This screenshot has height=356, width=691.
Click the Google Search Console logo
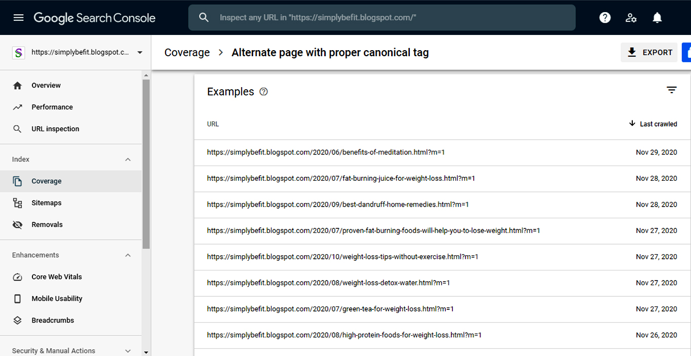95,18
